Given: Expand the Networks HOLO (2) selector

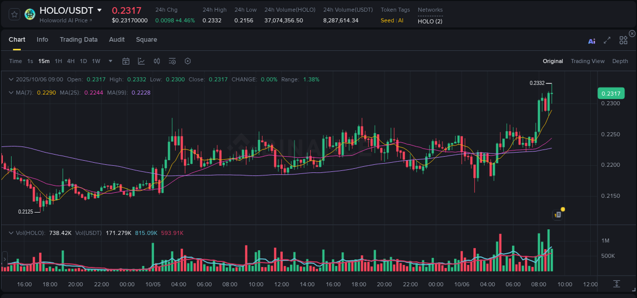Looking at the screenshot, I should point(430,21).
